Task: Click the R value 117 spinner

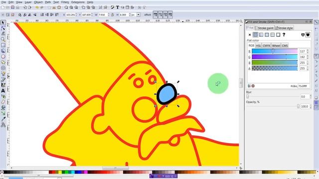Action: pos(308,51)
